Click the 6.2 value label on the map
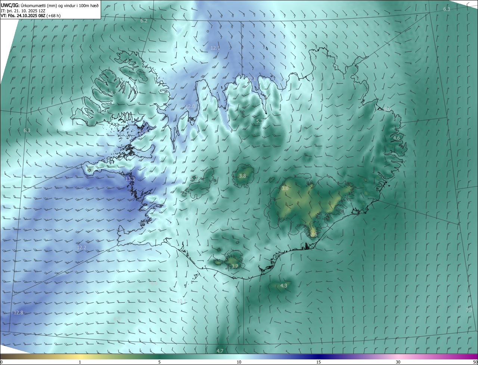Screen dimensions: 478x365 144,21
